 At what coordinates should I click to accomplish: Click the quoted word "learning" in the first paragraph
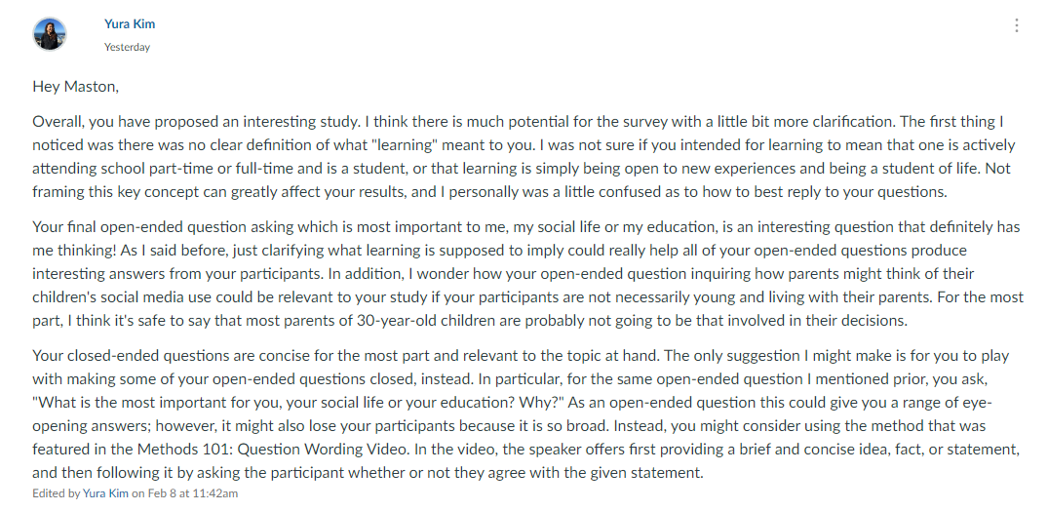click(x=405, y=145)
